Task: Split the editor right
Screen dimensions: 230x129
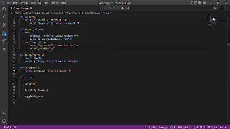Action: 222,8
